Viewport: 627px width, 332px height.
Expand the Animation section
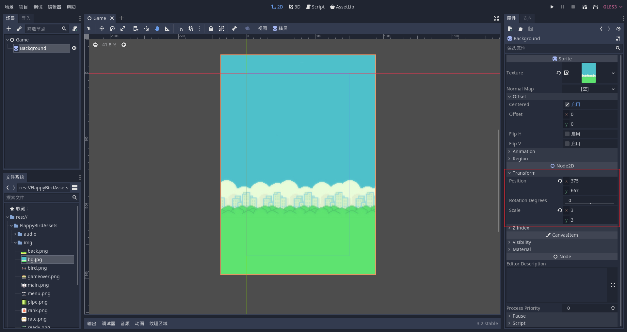tap(562, 151)
